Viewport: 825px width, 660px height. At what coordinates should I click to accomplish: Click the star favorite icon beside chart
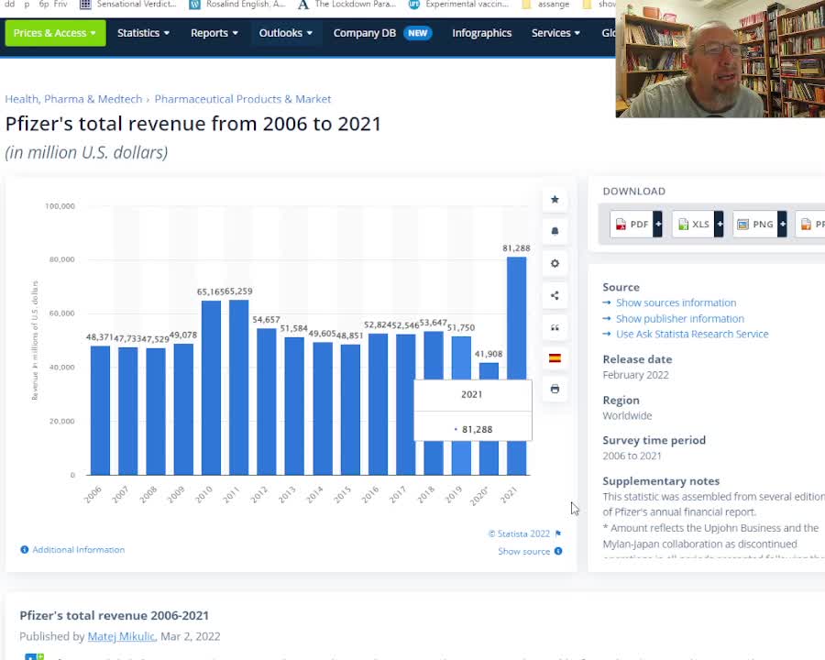click(x=555, y=200)
